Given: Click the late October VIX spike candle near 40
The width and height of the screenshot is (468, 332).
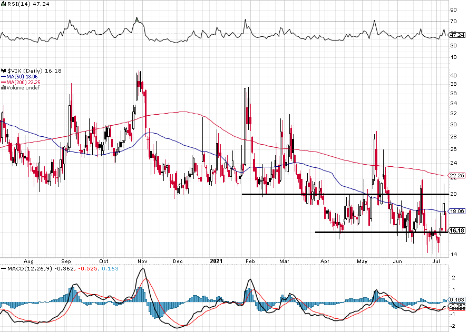Looking at the screenshot, I should click(137, 87).
